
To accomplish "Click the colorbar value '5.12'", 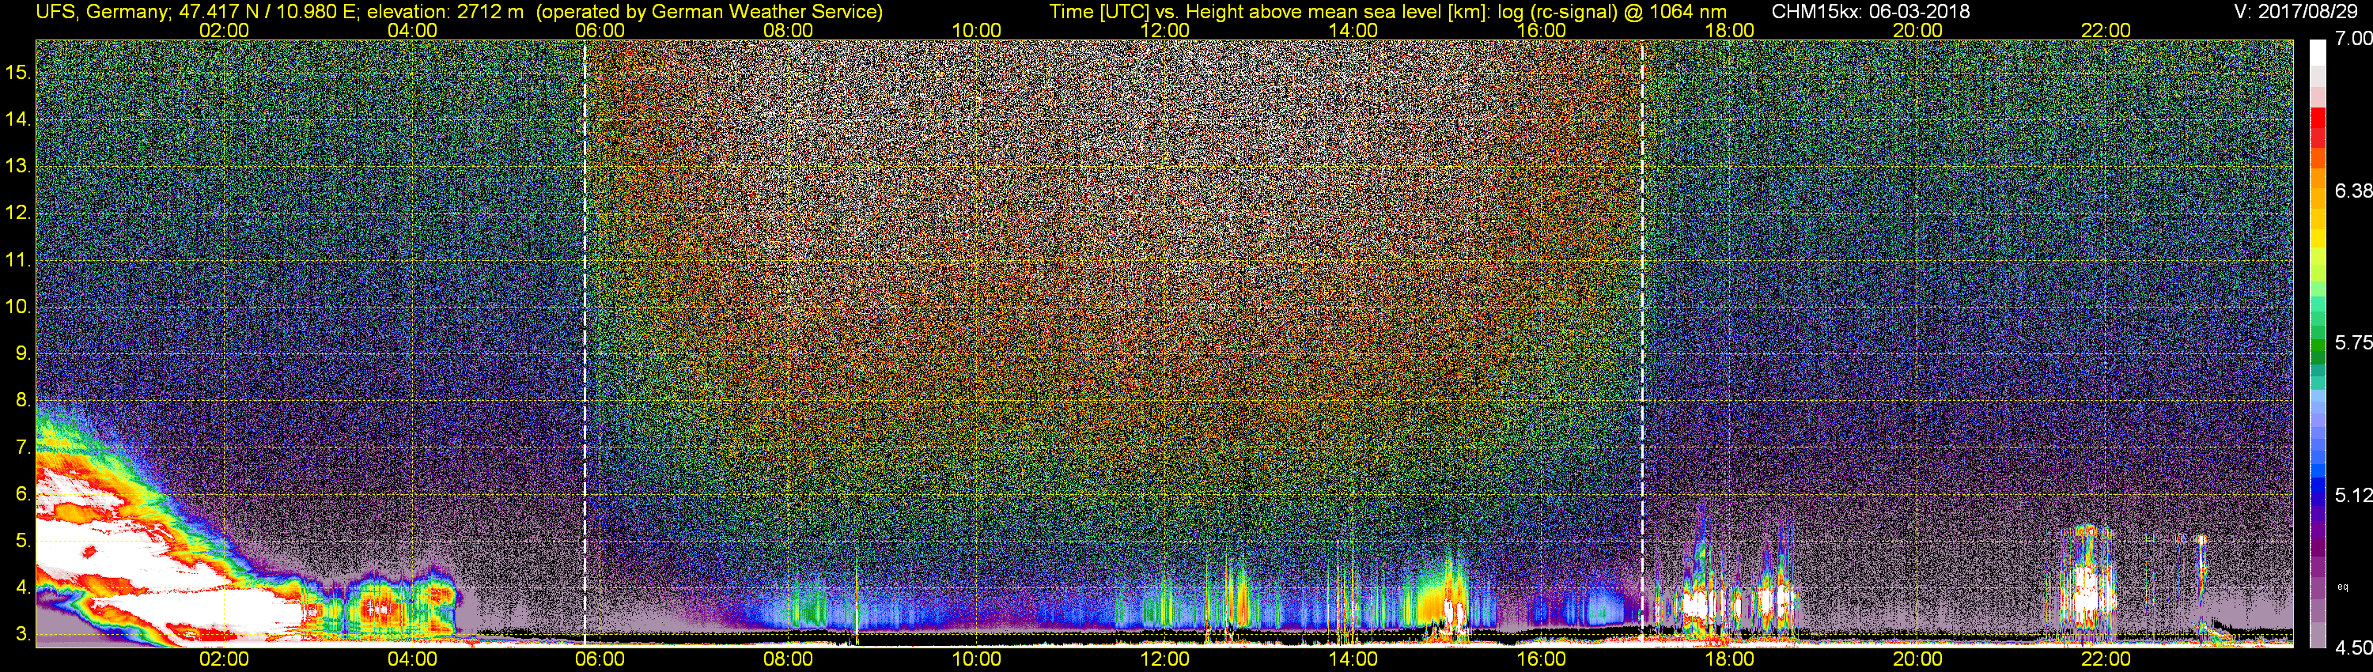I will point(2352,495).
